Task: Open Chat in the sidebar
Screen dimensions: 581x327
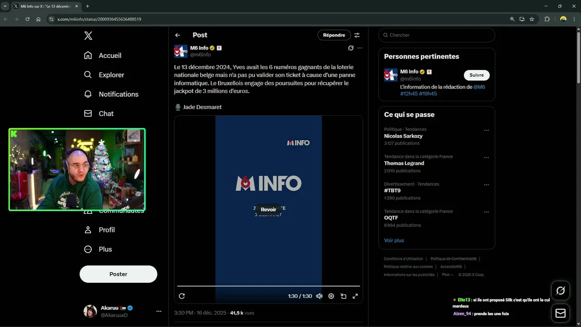Action: coord(98,114)
